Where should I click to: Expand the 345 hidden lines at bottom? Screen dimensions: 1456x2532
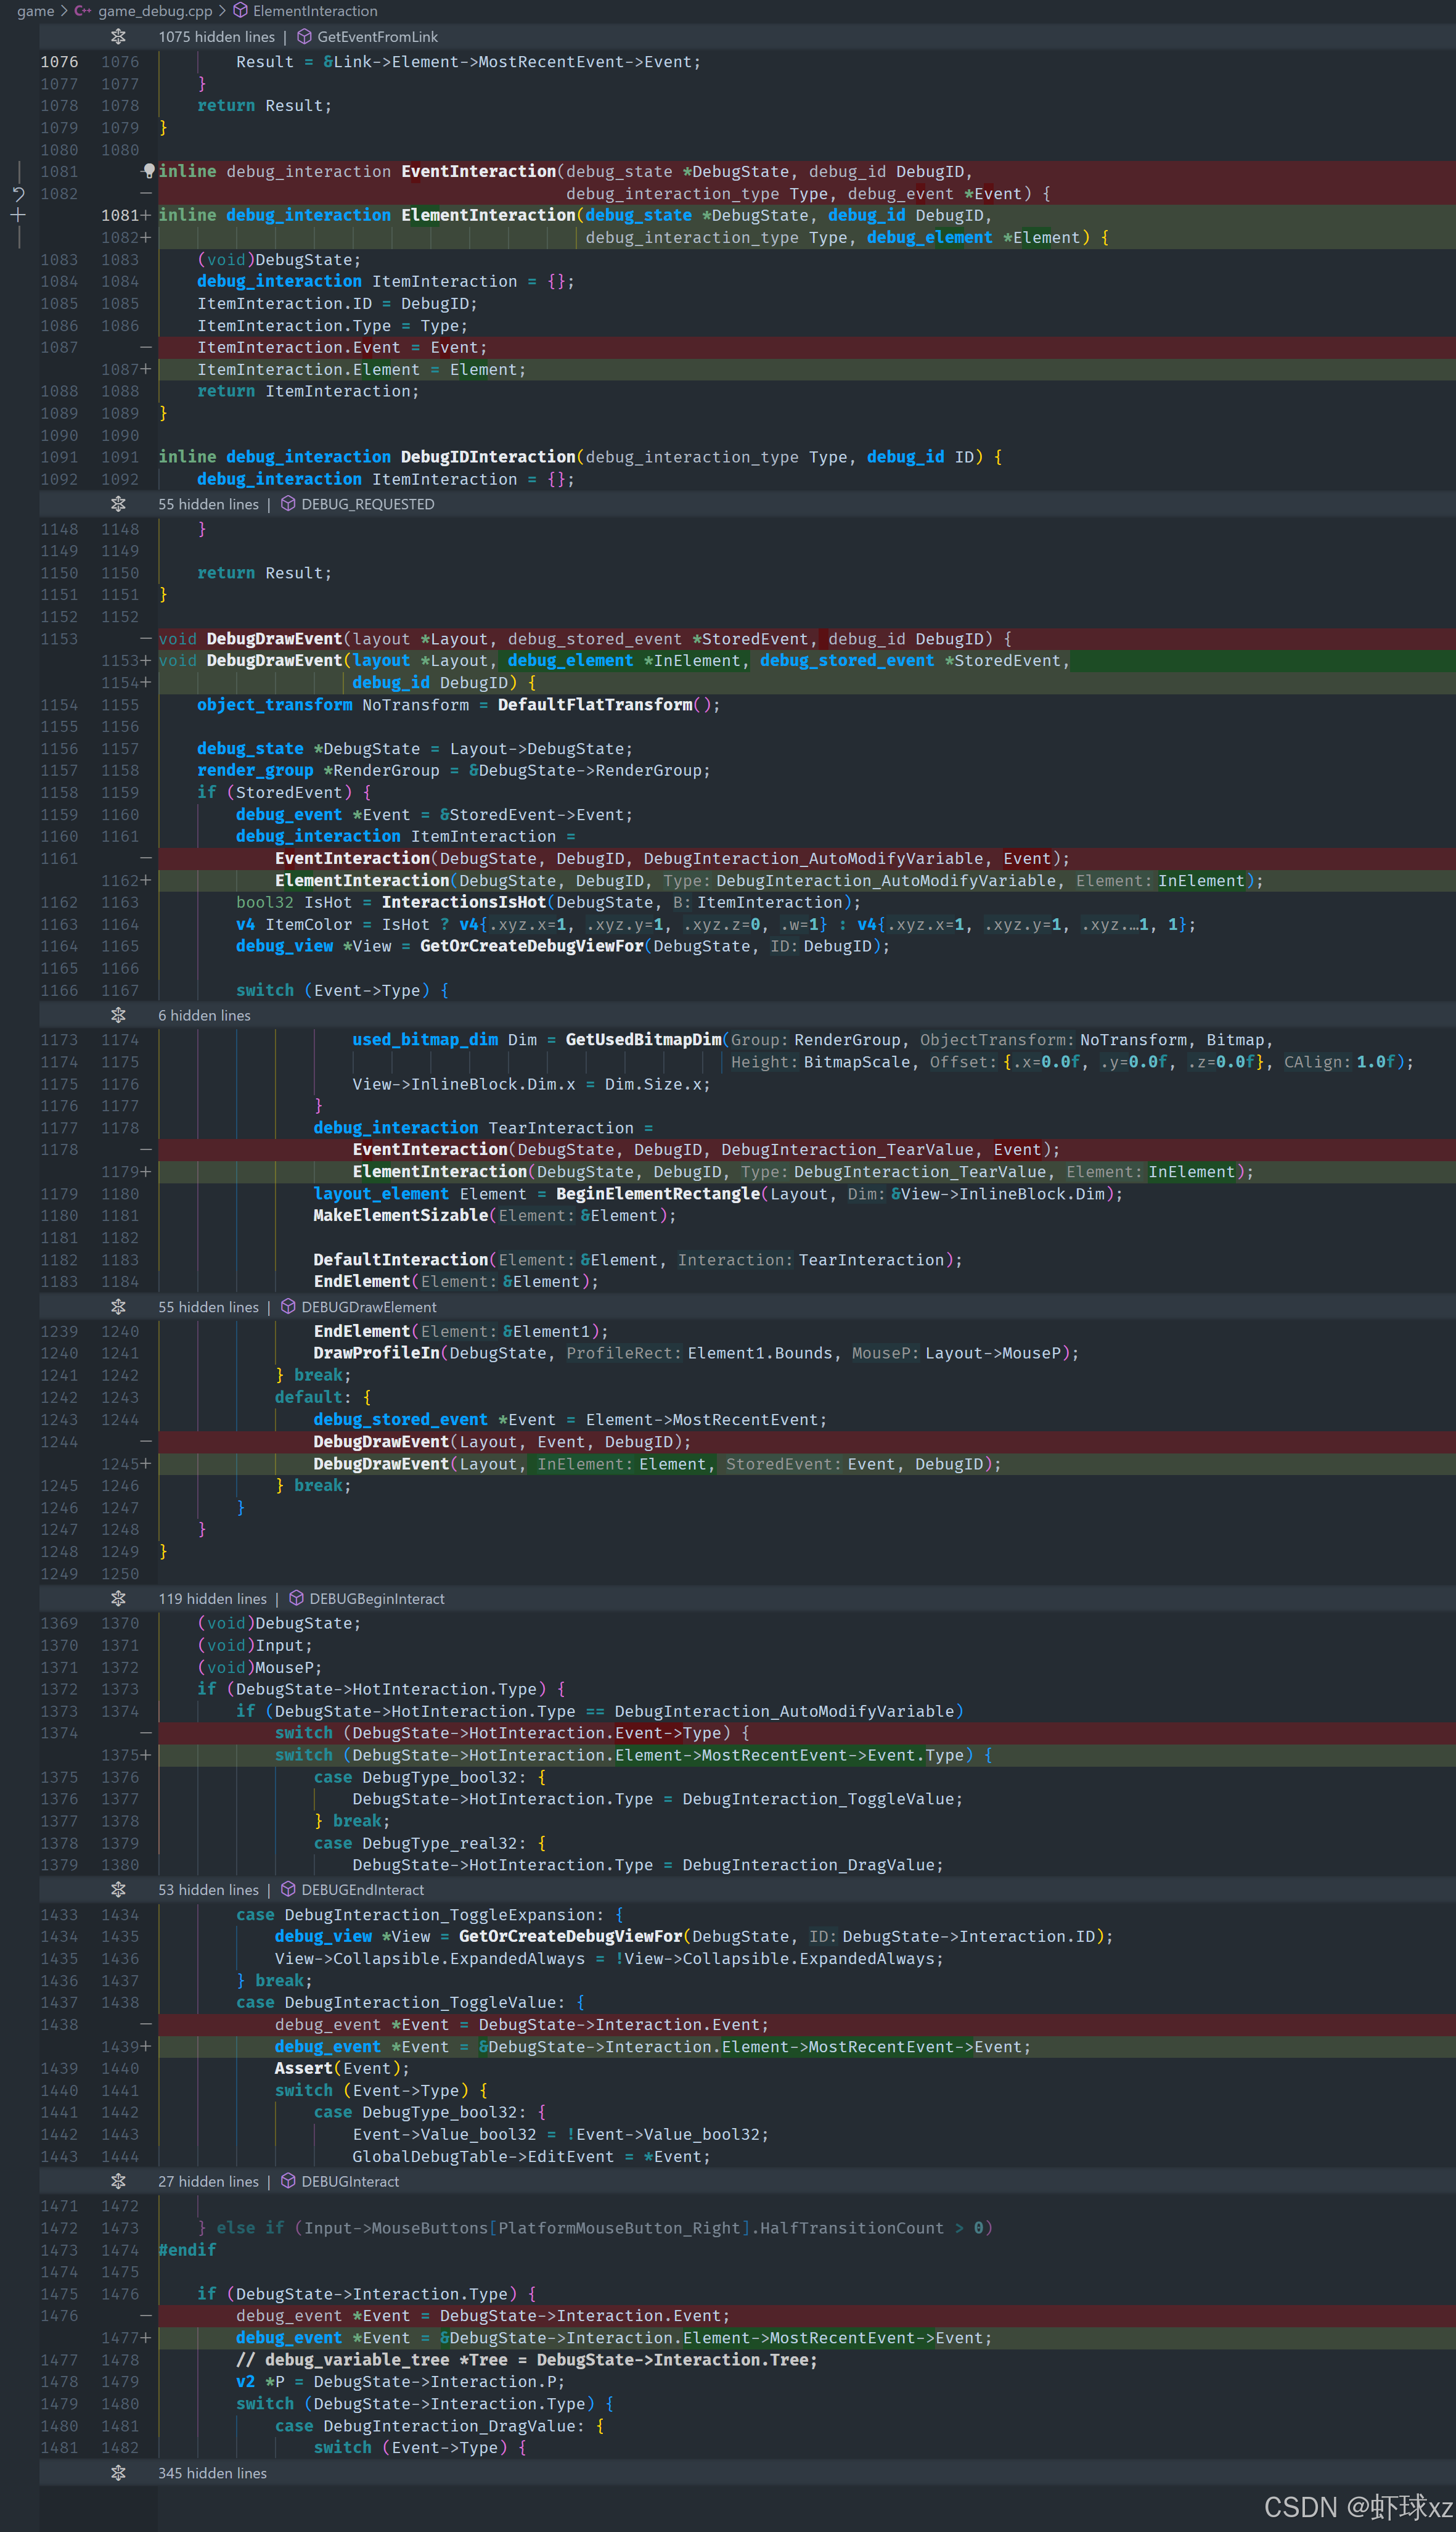[x=118, y=2473]
